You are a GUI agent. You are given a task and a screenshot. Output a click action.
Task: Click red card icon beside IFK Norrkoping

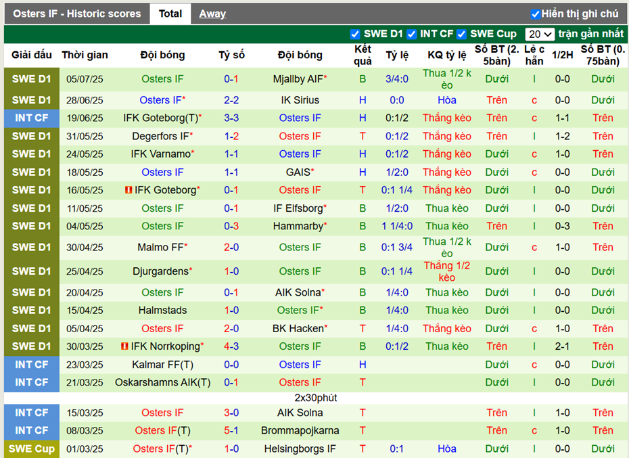124,346
